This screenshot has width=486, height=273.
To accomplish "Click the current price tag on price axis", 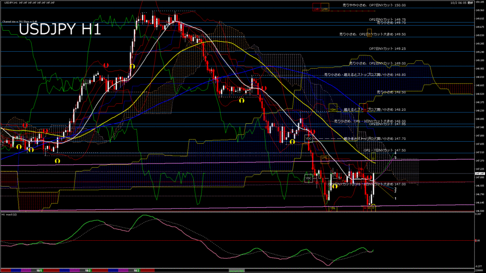I will pyautogui.click(x=478, y=174).
